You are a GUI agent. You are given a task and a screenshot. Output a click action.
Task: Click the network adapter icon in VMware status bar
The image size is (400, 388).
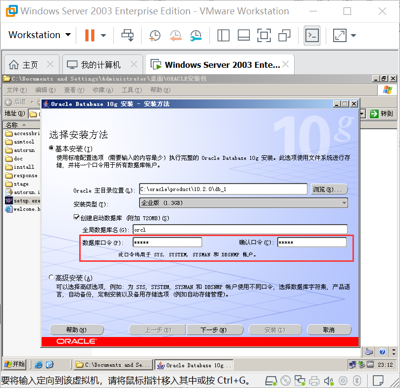(300, 381)
